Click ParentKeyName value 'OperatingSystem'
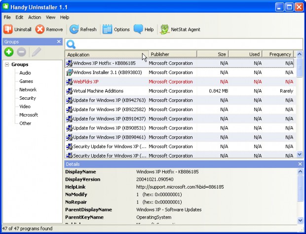This screenshot has width=306, height=234. [x=154, y=217]
